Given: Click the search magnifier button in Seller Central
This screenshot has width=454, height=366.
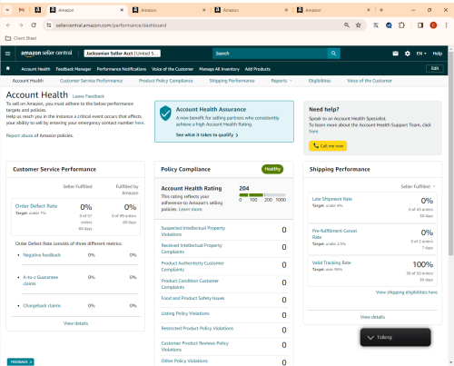Looking at the screenshot, I should coord(333,54).
